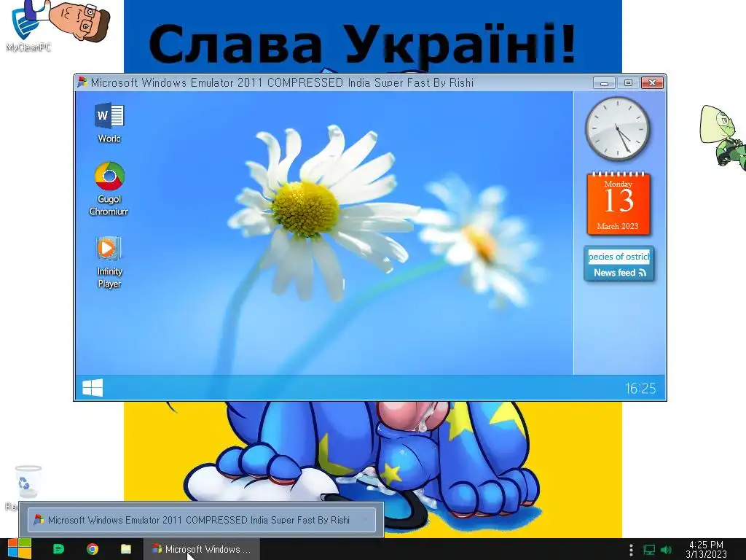Open the emulator's Windows start button
Screen dimensions: 746x560
point(93,388)
